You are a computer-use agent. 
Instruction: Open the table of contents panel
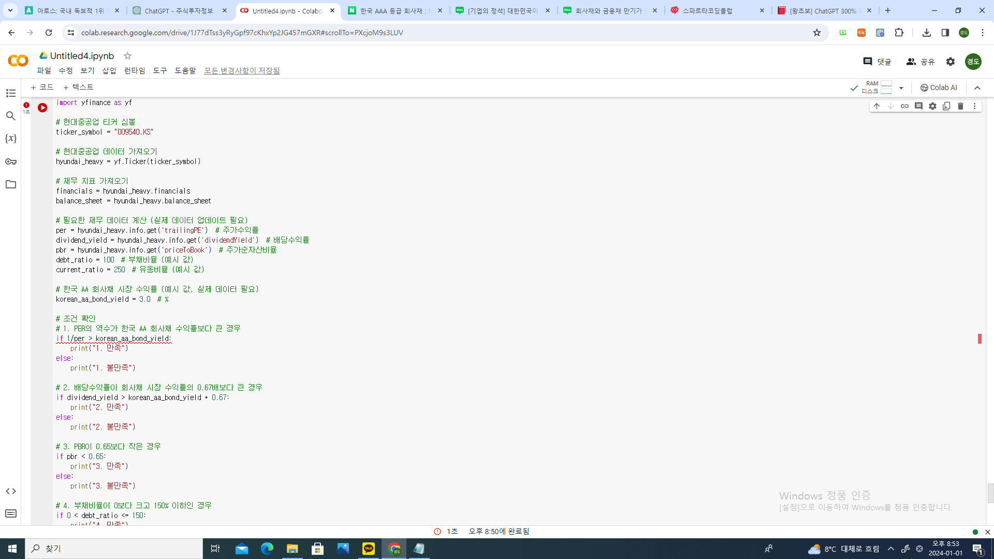tap(11, 93)
